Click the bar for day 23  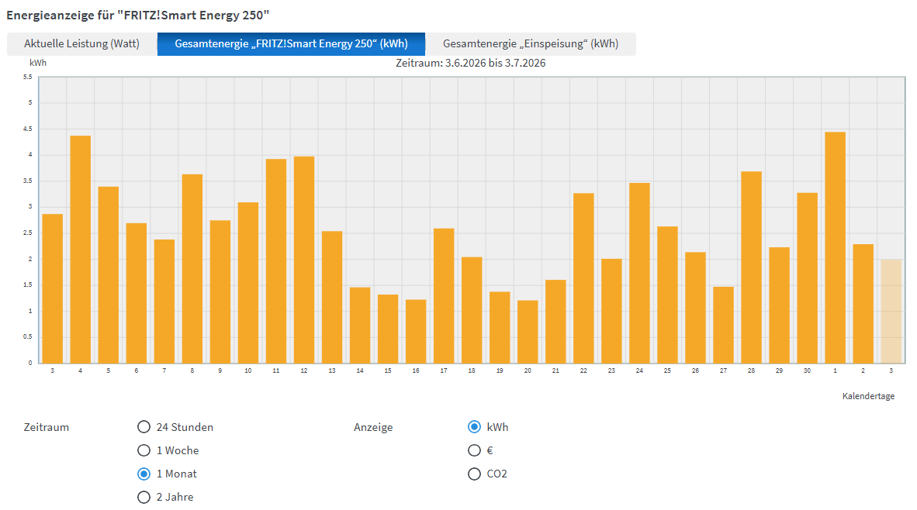pos(612,311)
